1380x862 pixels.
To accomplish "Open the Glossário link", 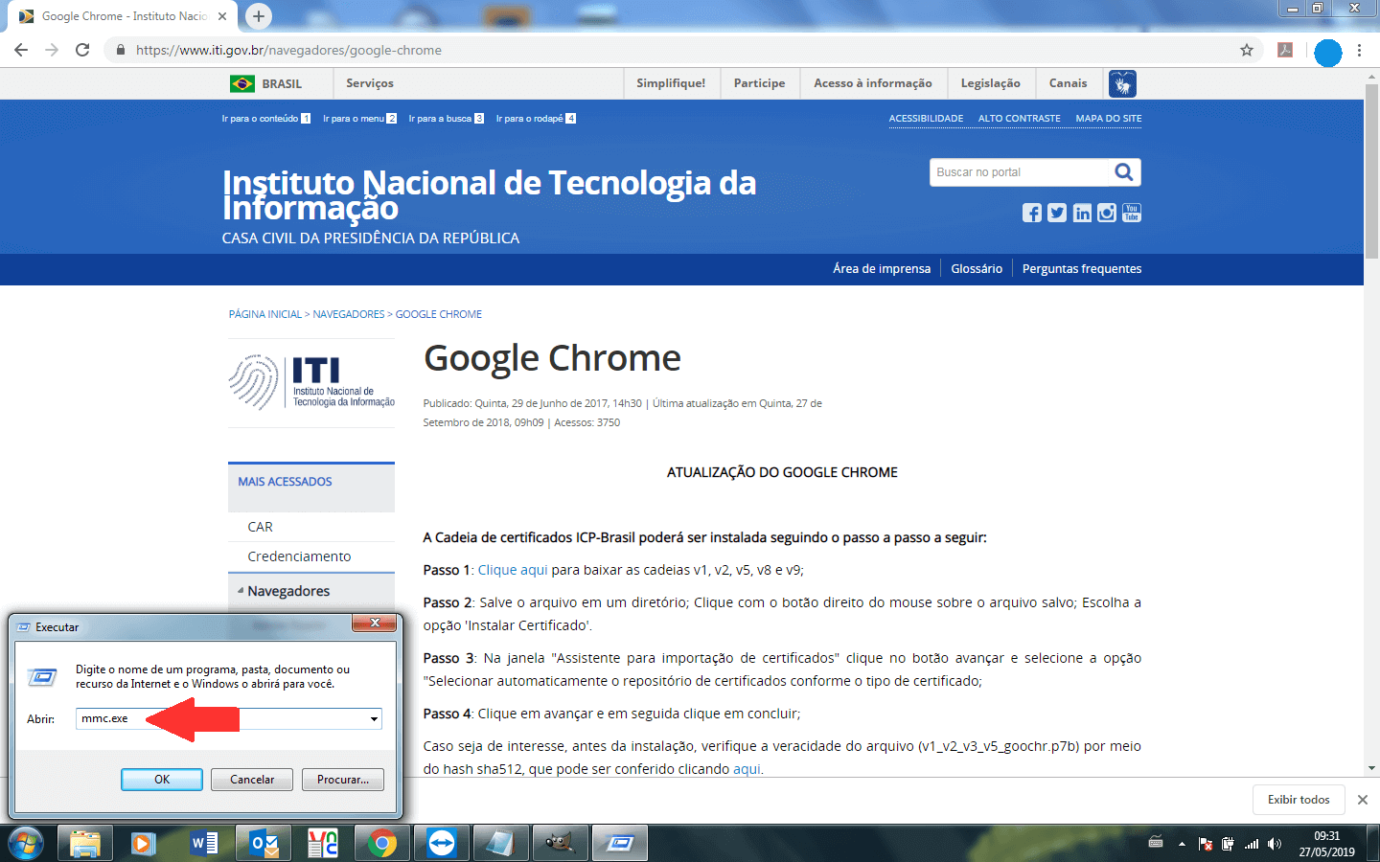I will [x=977, y=268].
